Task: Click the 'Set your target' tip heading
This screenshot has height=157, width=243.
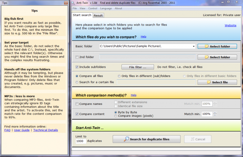Action: coord(16,43)
